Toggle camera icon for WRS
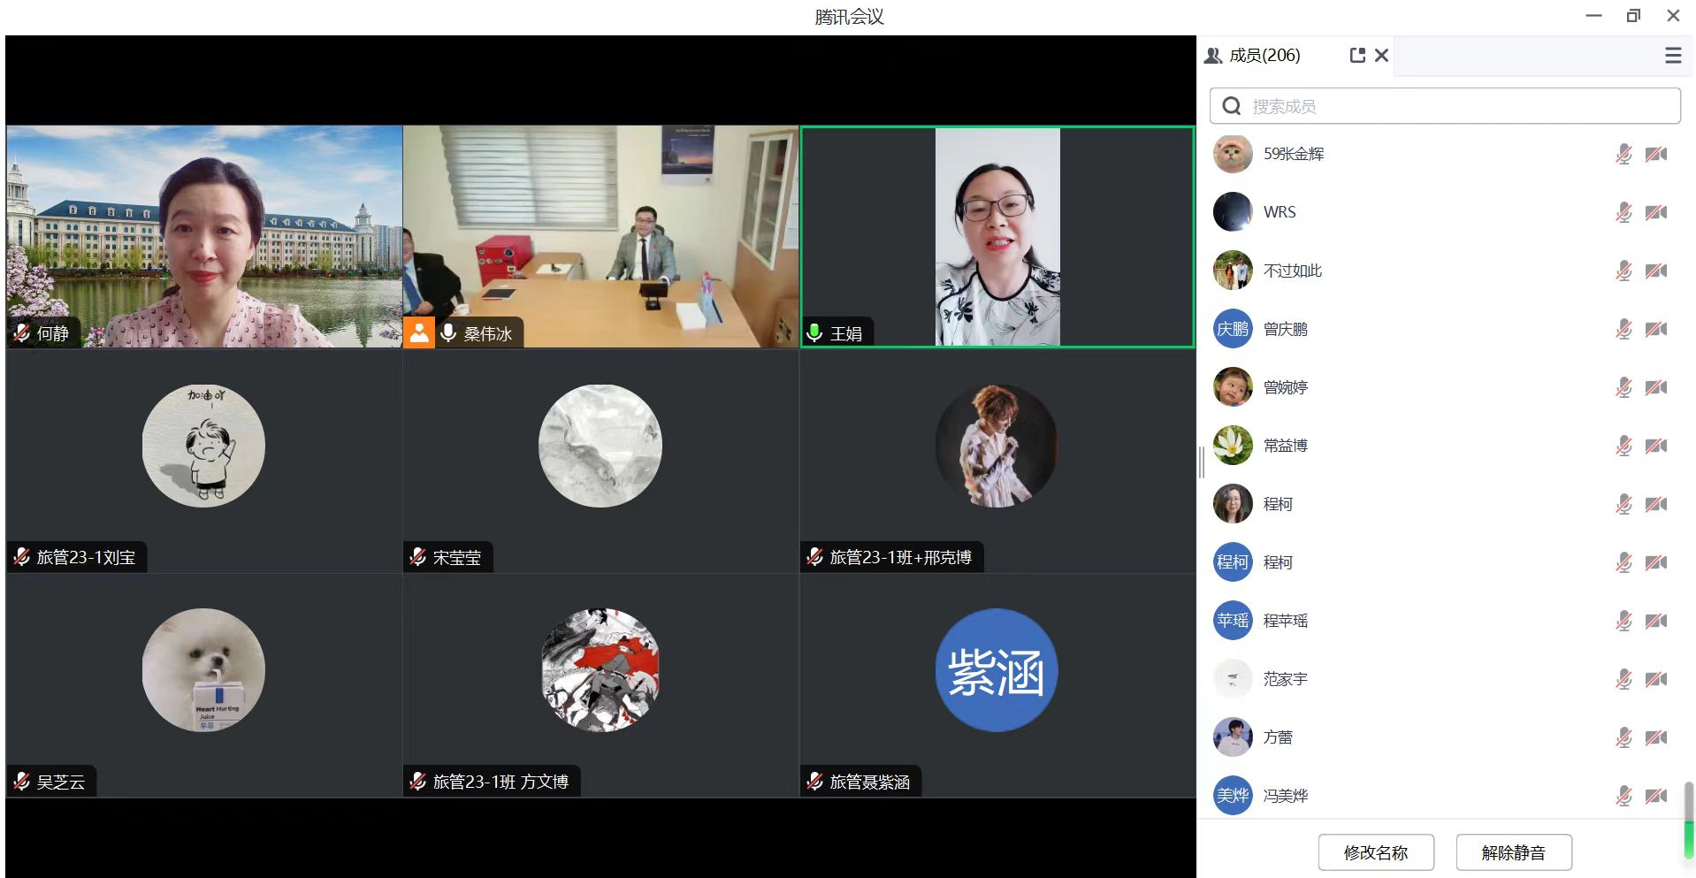The image size is (1696, 878). click(1655, 213)
